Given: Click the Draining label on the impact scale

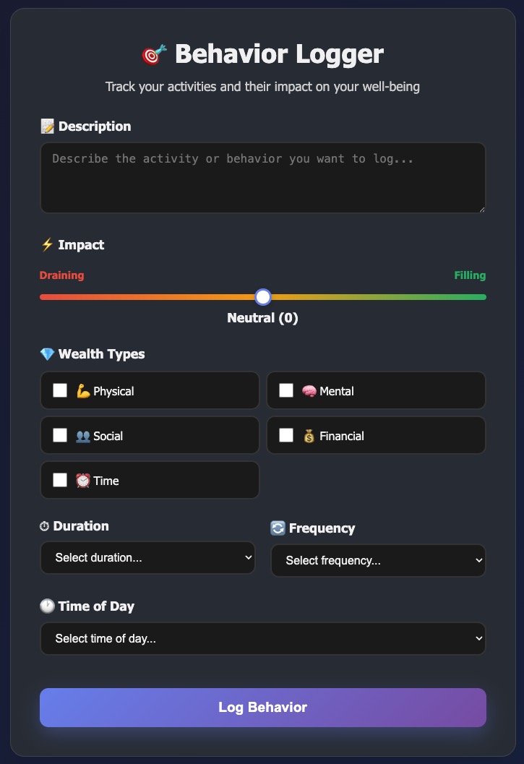Looking at the screenshot, I should (x=61, y=275).
